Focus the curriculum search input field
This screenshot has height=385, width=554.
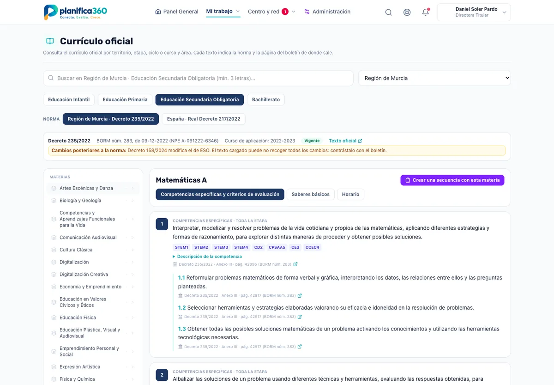[198, 78]
